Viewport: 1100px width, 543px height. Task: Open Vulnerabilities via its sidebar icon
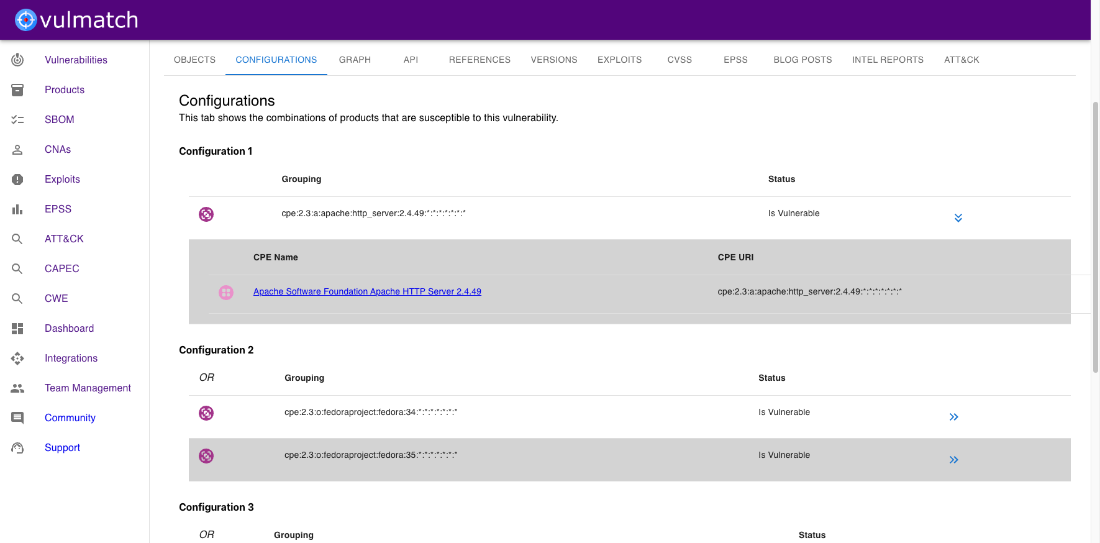coord(17,60)
